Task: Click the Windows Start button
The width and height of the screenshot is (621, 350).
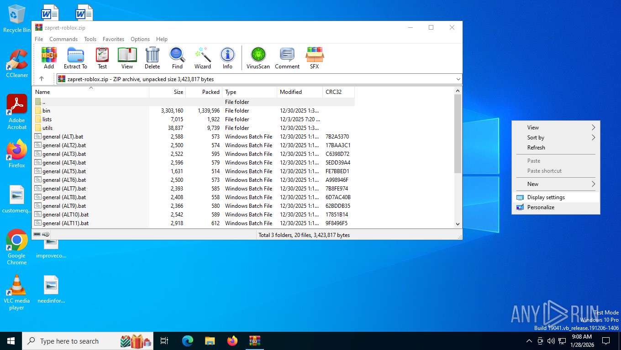Action: pos(11,341)
